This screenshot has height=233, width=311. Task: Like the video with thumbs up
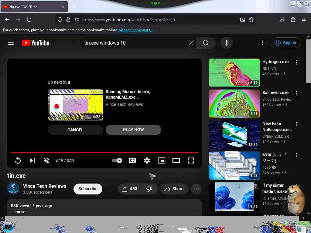click(130, 189)
